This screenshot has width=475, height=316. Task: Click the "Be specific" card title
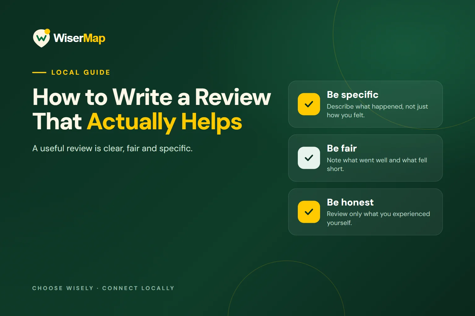point(353,95)
